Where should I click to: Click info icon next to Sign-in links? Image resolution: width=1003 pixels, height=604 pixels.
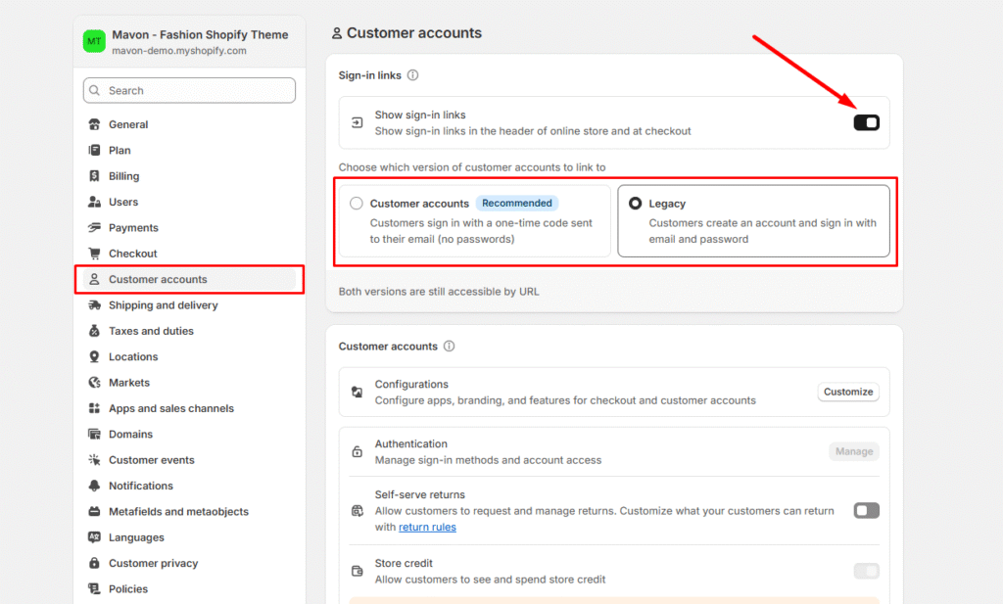(412, 75)
